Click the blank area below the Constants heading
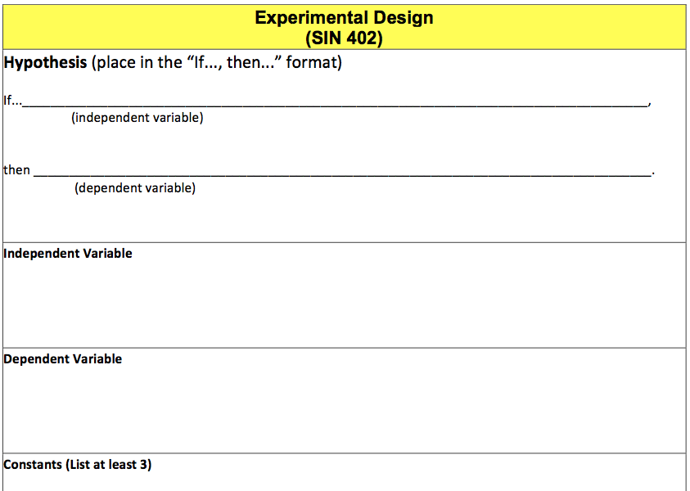 tap(344, 482)
